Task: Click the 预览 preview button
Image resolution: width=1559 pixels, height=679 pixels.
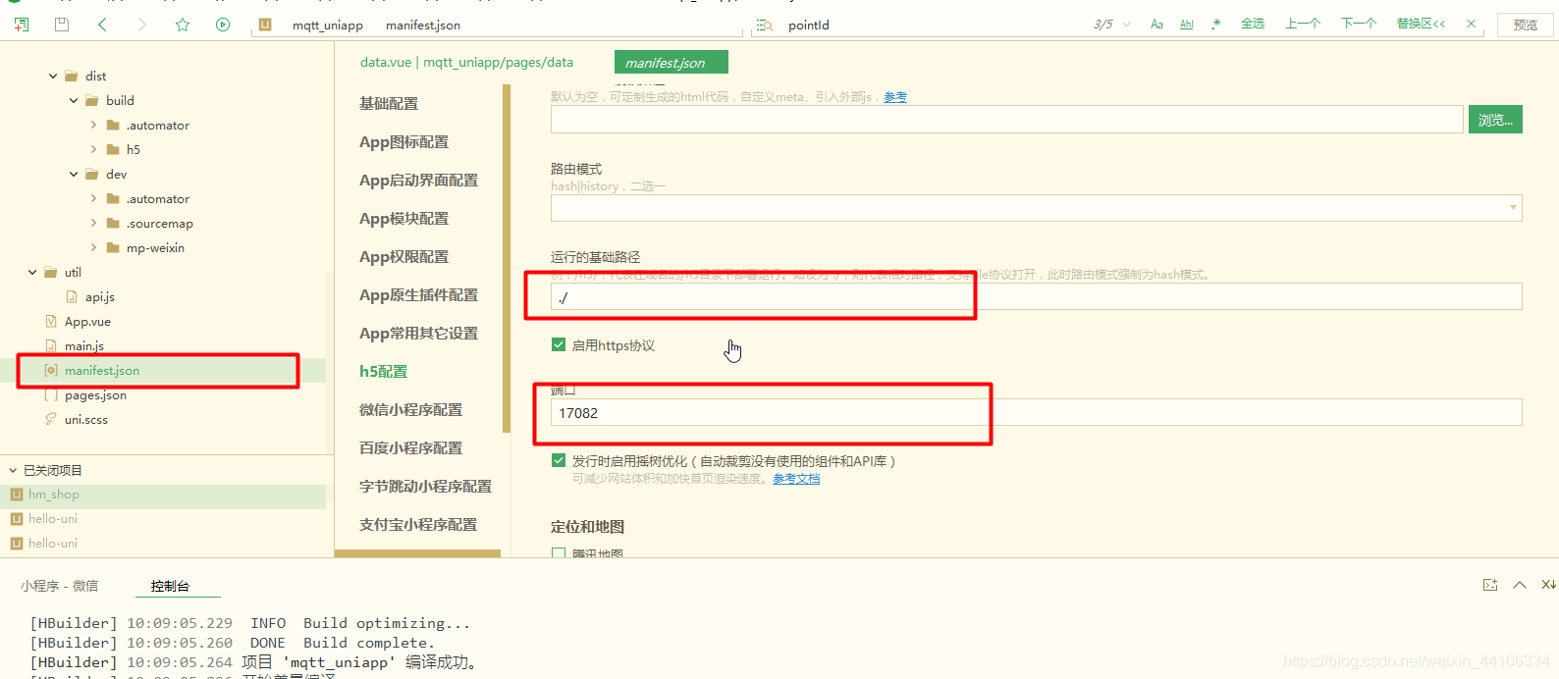Action: click(x=1526, y=25)
